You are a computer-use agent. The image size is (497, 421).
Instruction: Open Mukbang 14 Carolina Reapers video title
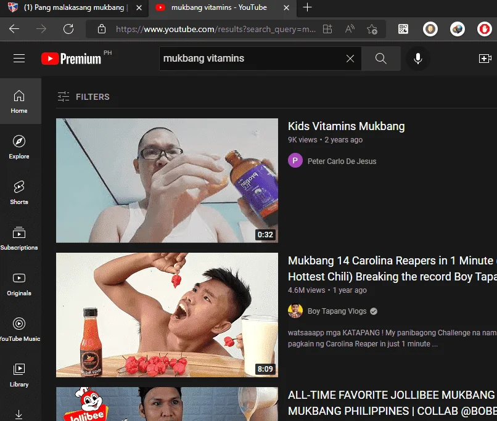tap(392, 269)
